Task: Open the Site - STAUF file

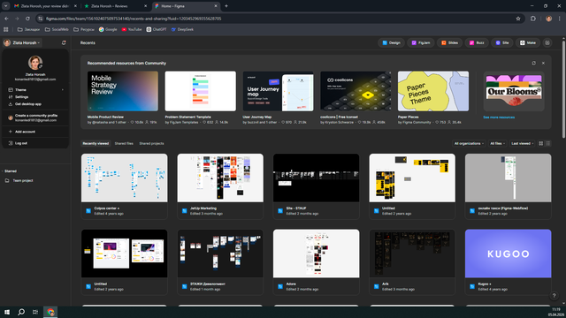Action: 317,186
